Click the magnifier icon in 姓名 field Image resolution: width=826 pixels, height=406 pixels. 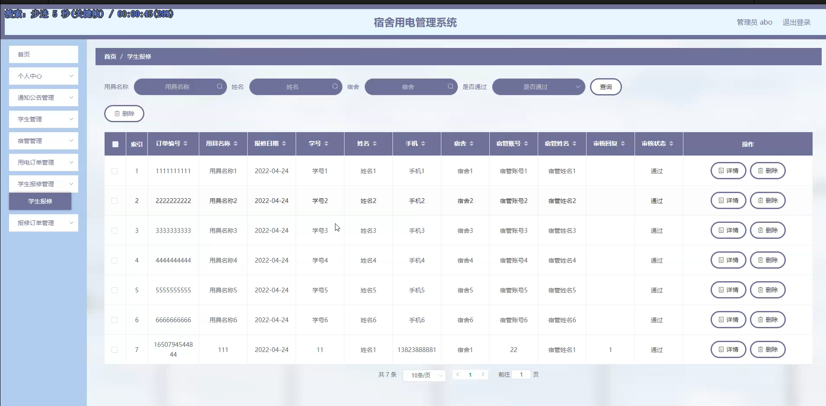tap(335, 86)
